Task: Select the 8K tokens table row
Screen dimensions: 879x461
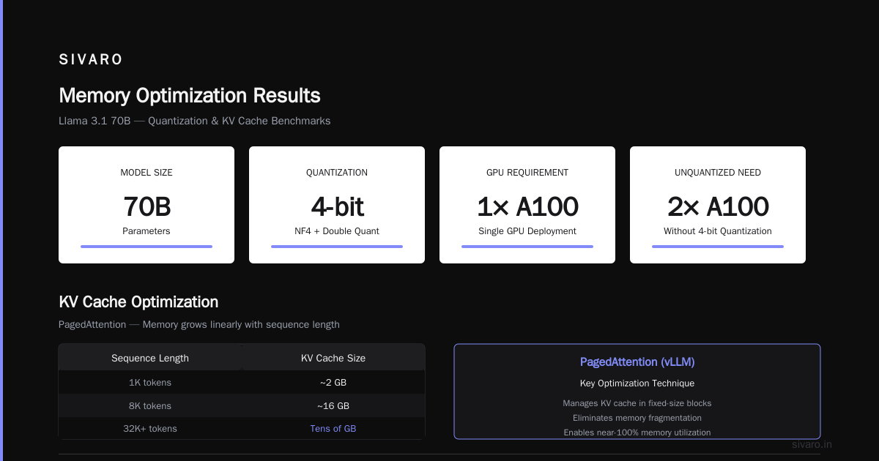Action: point(242,405)
